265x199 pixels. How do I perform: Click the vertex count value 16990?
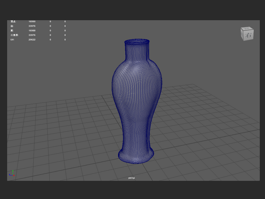32,22
